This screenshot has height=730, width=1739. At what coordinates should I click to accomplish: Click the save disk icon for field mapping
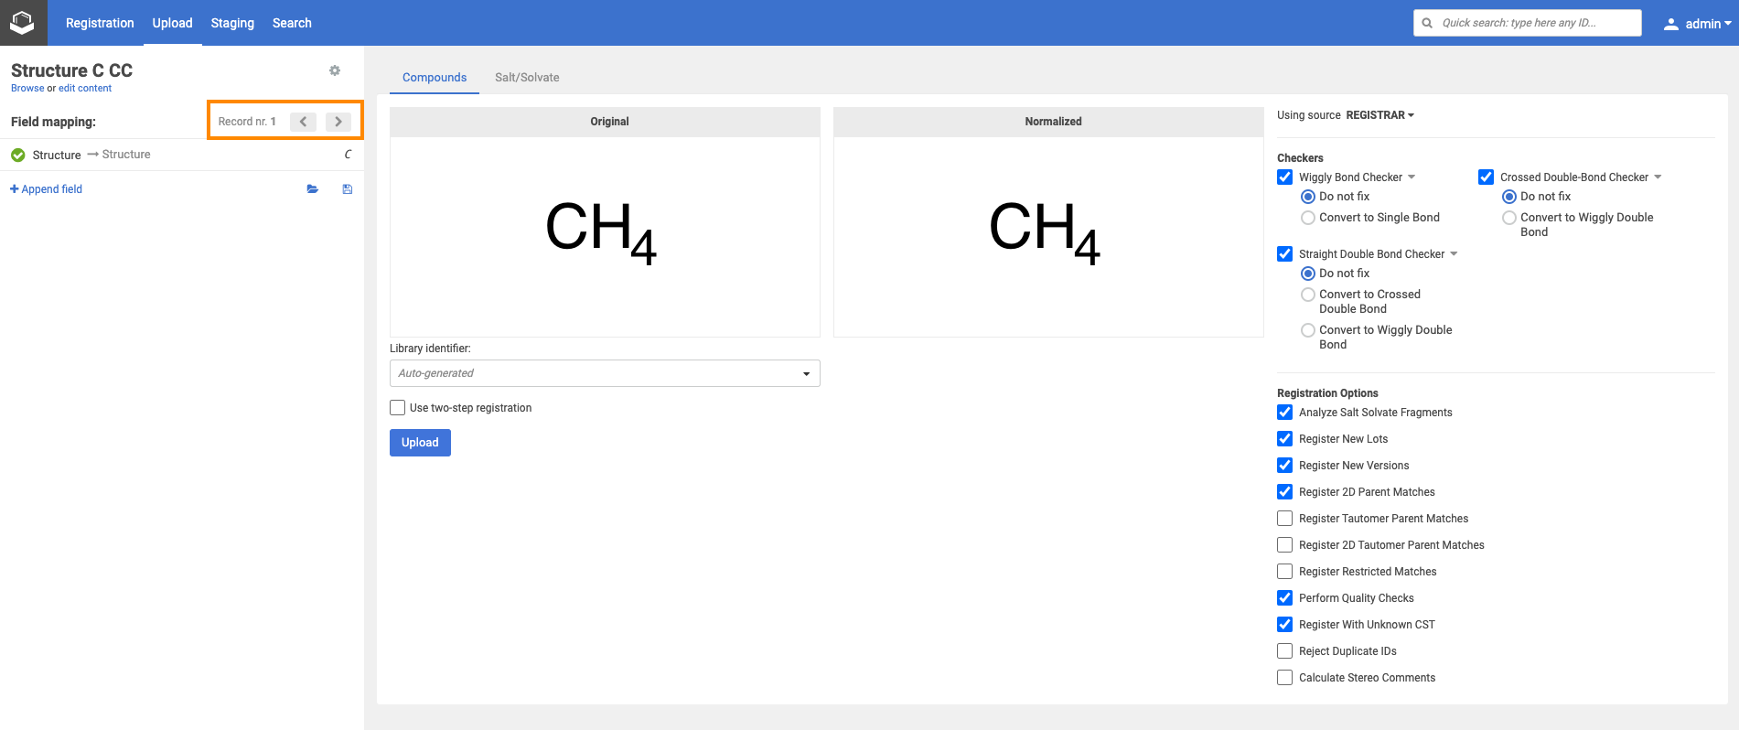(x=348, y=189)
